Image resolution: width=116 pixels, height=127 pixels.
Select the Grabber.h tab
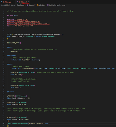[x=22, y=2]
